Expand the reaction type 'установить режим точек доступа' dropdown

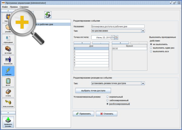[143, 83]
